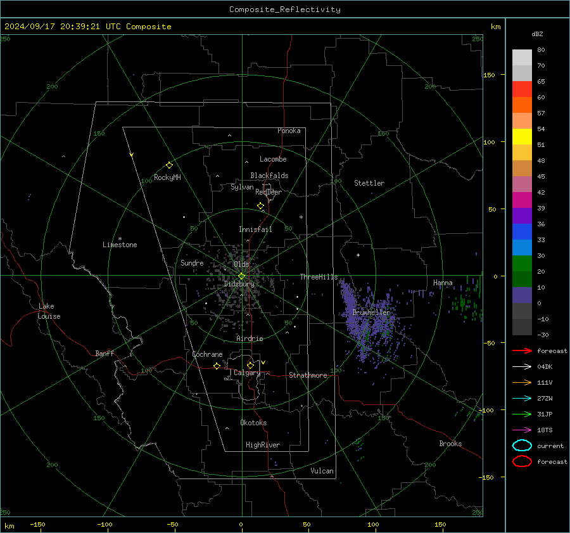Click the yellow diamond marker near Cochrane
This screenshot has width=570, height=533.
tap(217, 366)
